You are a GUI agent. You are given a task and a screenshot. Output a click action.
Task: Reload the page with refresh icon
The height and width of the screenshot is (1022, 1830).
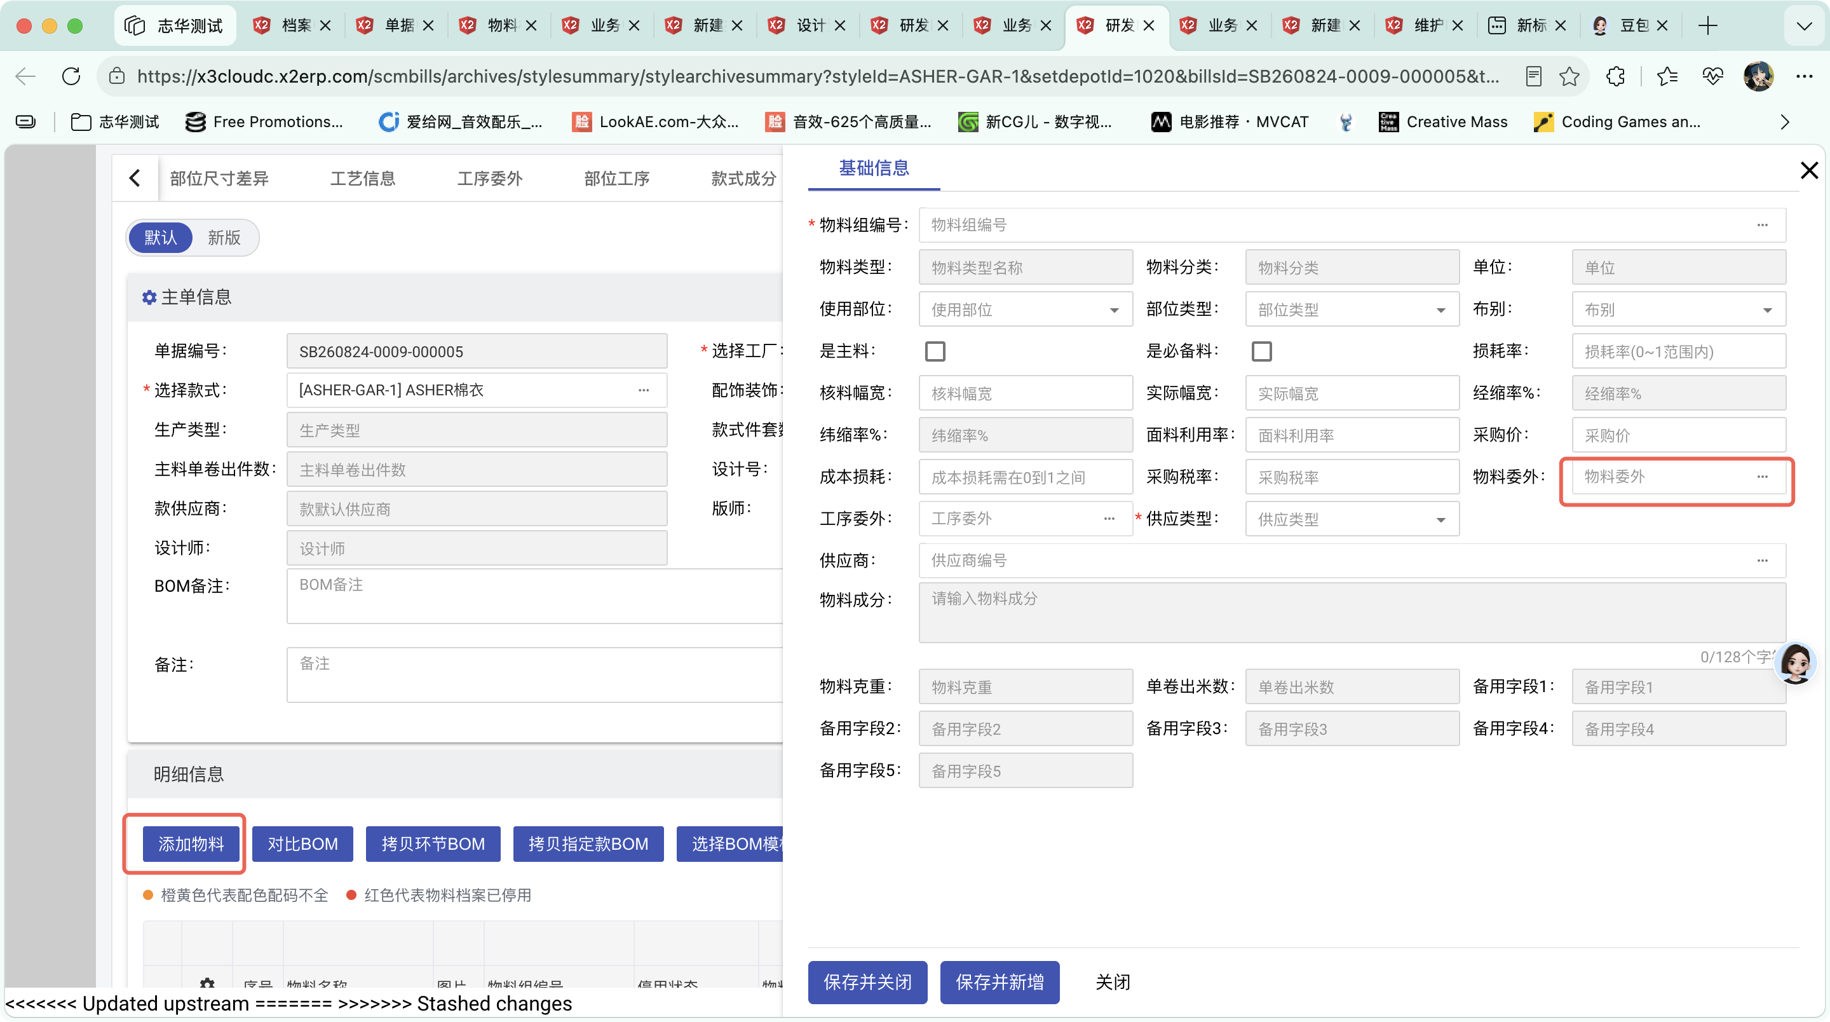click(71, 76)
